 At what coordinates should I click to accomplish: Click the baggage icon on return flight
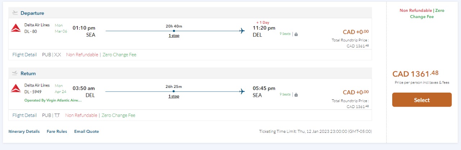[296, 95]
